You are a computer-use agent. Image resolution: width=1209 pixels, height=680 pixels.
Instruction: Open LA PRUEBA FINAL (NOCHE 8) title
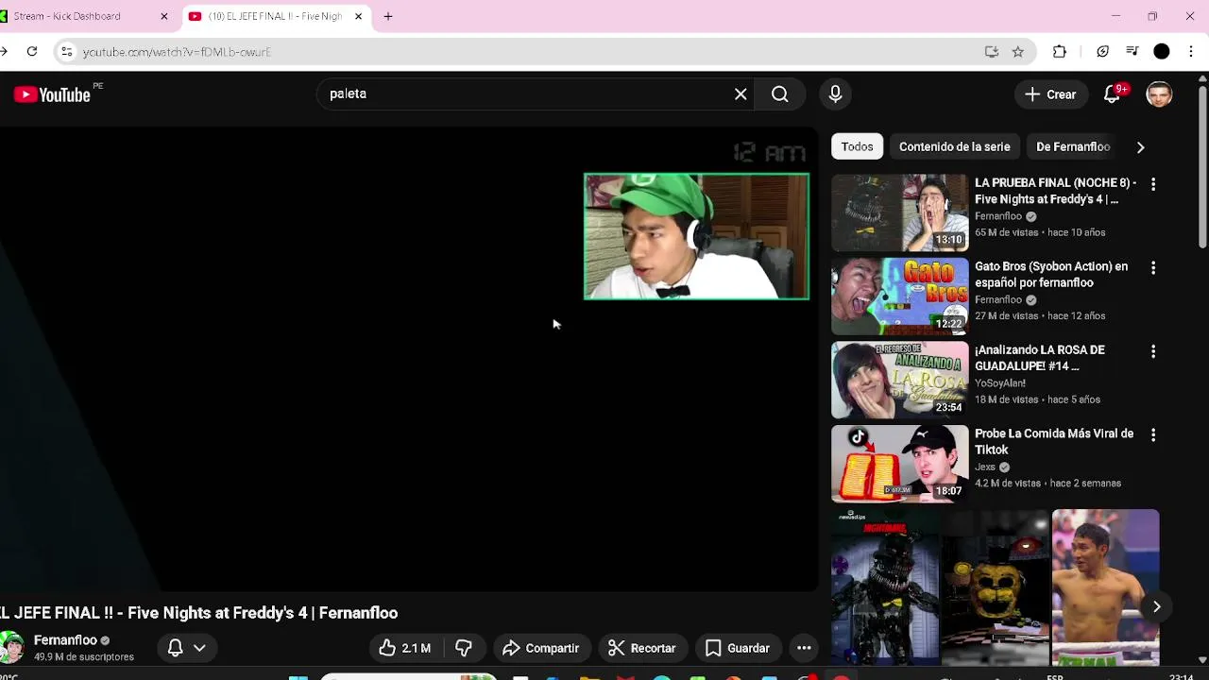point(1055,191)
